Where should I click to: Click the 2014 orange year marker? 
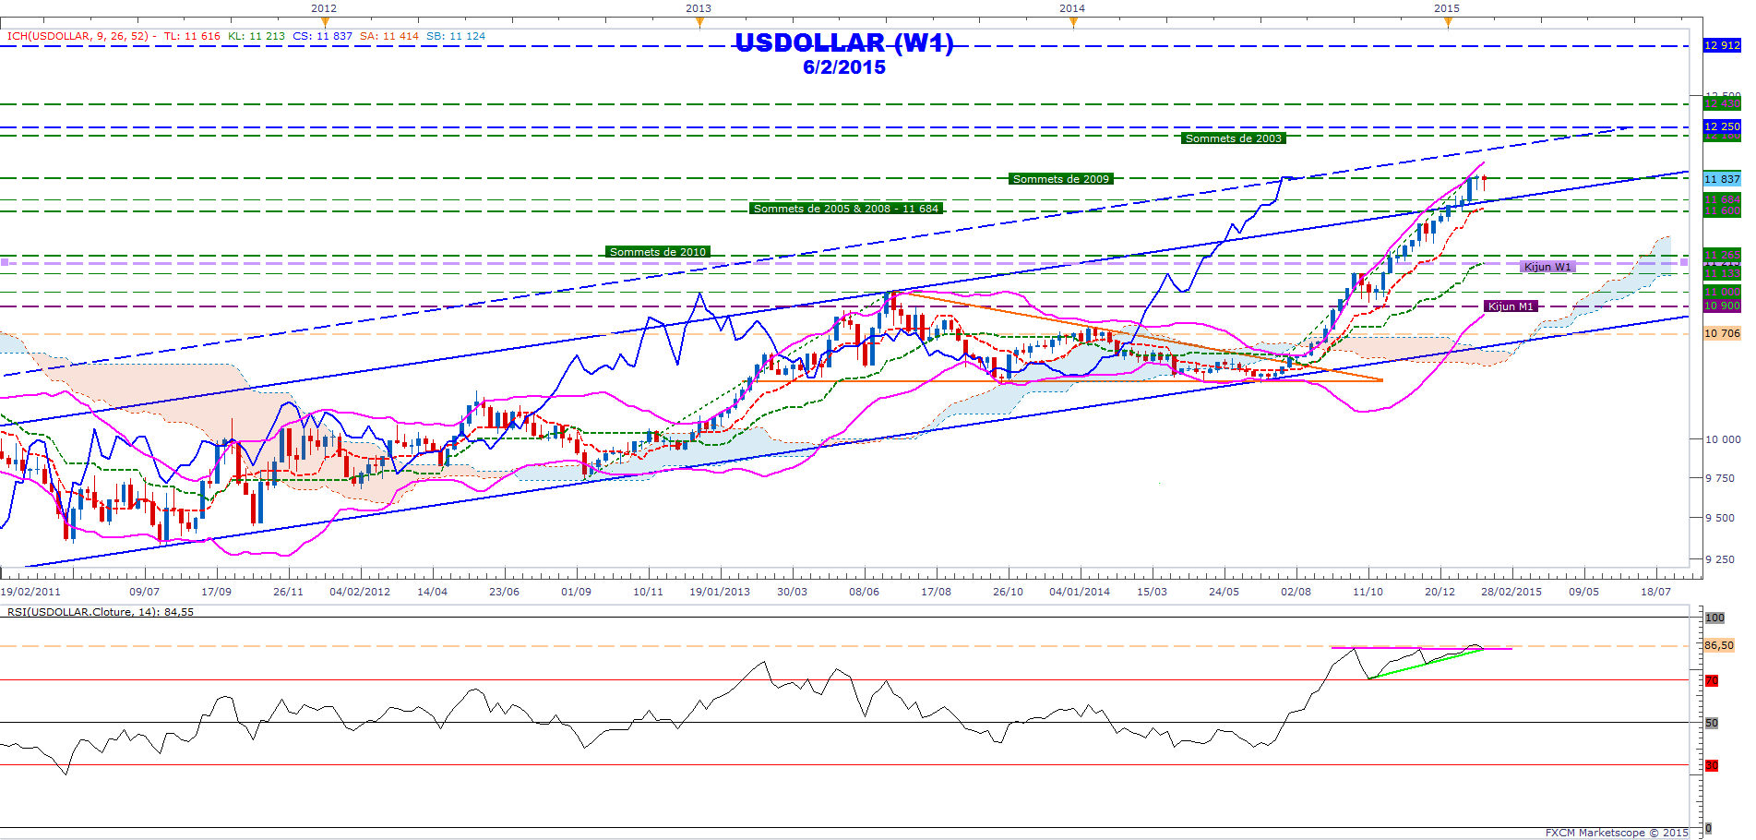(1072, 21)
